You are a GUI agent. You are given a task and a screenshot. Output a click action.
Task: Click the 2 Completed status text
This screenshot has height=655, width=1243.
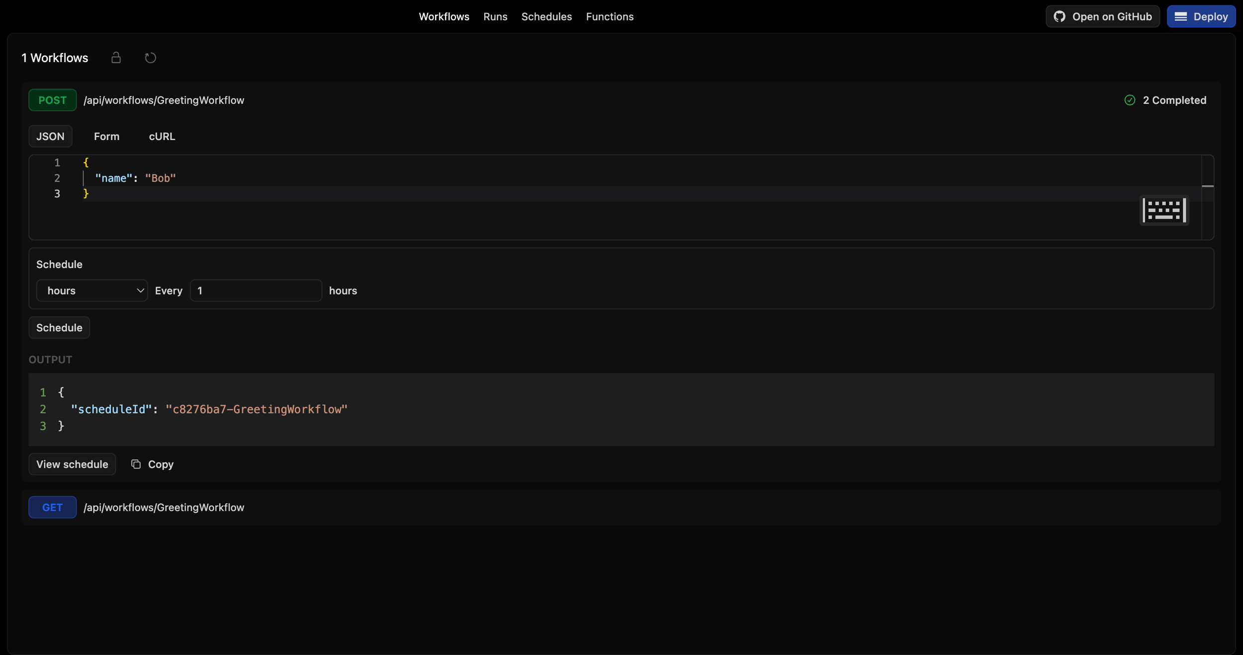click(1174, 100)
